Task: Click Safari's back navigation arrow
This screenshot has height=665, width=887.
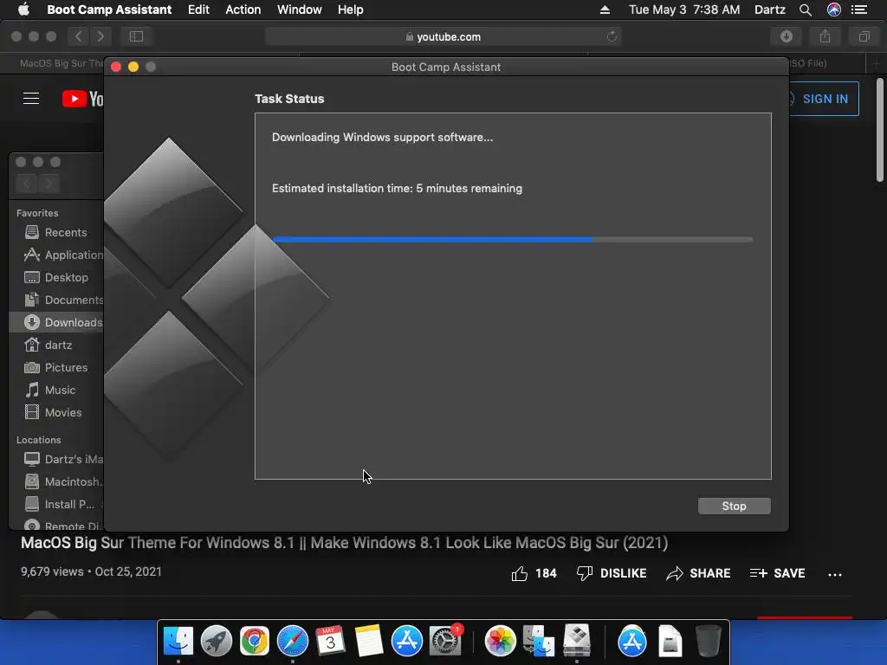Action: (79, 36)
